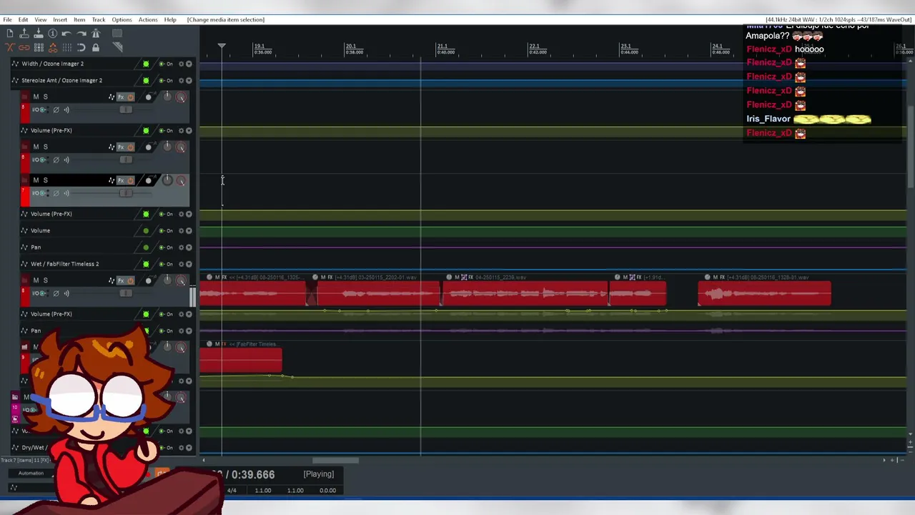Expand the dropdown arrow on Stereoize Amt lane

[x=189, y=80]
